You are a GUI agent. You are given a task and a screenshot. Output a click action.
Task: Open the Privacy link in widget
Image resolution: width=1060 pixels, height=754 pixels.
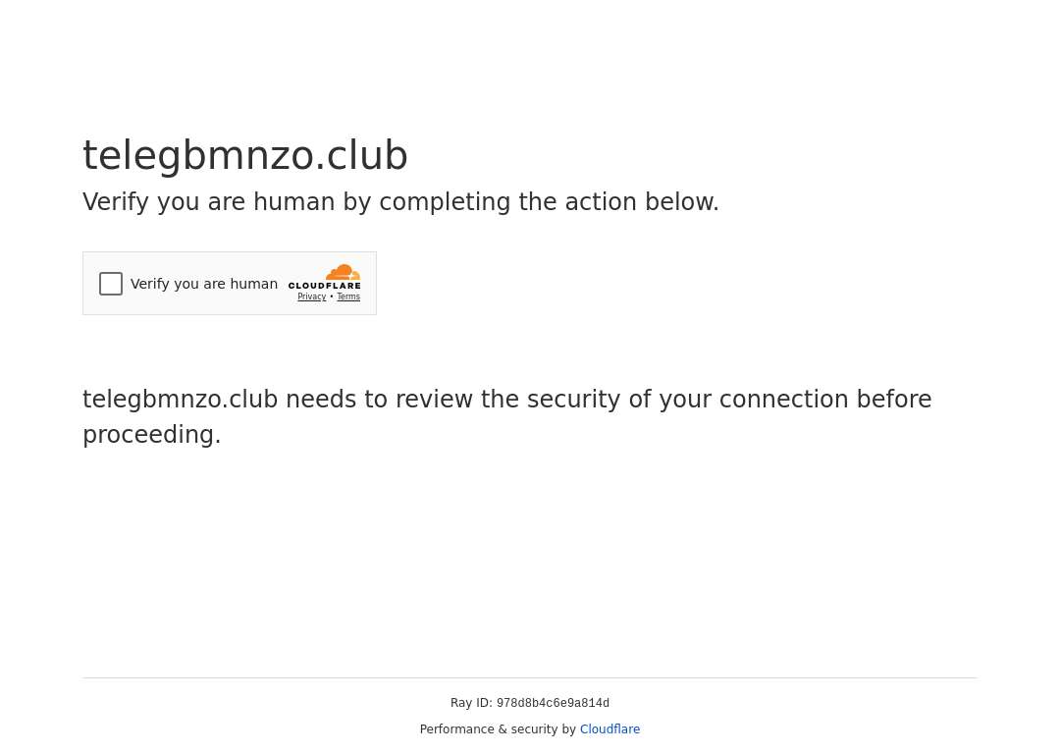tap(312, 296)
